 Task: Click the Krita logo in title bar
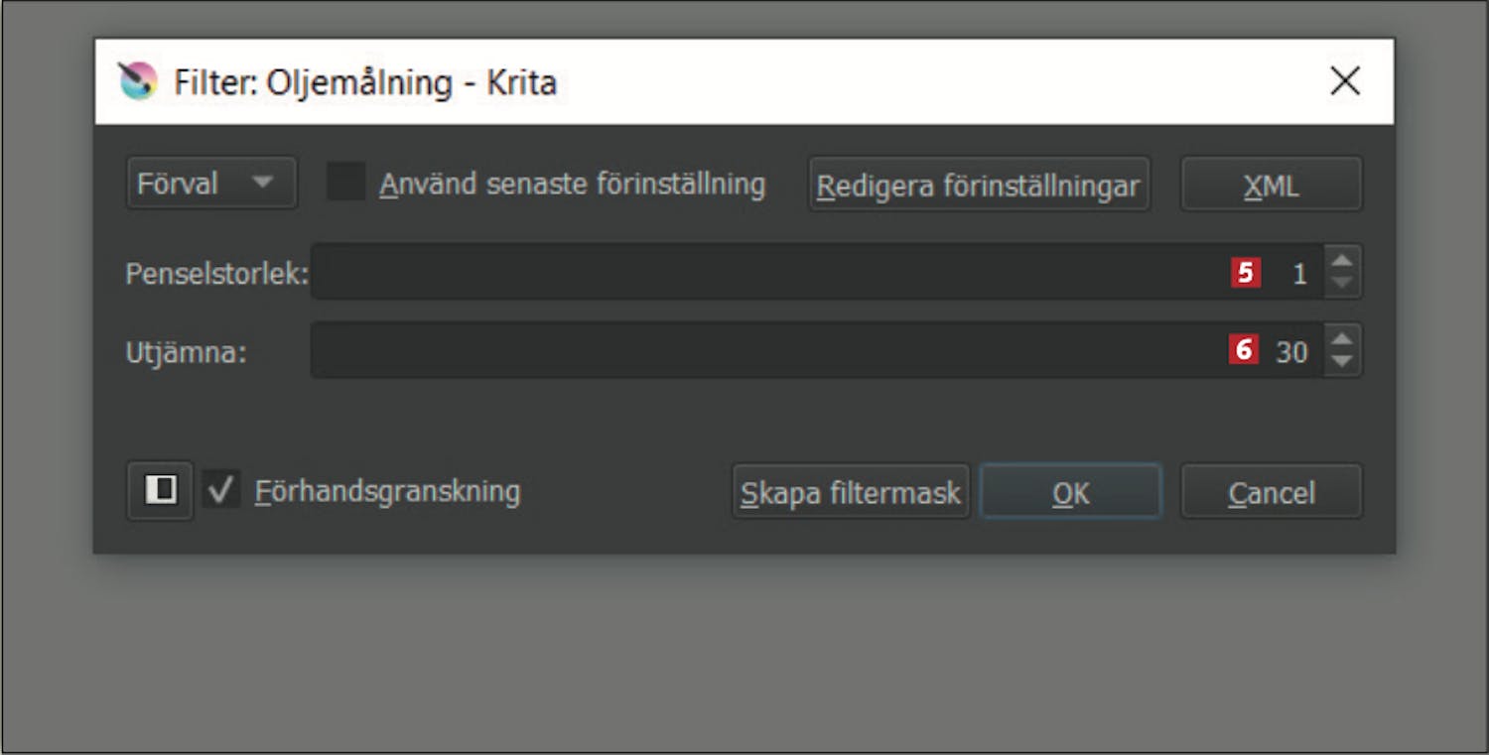click(x=138, y=81)
